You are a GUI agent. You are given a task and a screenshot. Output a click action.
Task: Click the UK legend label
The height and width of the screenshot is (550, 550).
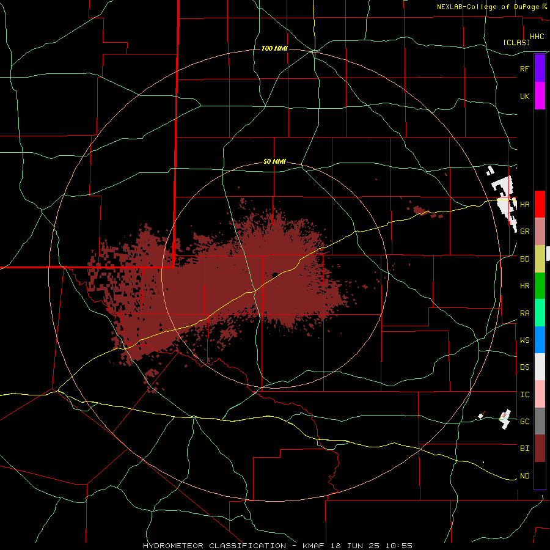pyautogui.click(x=524, y=96)
